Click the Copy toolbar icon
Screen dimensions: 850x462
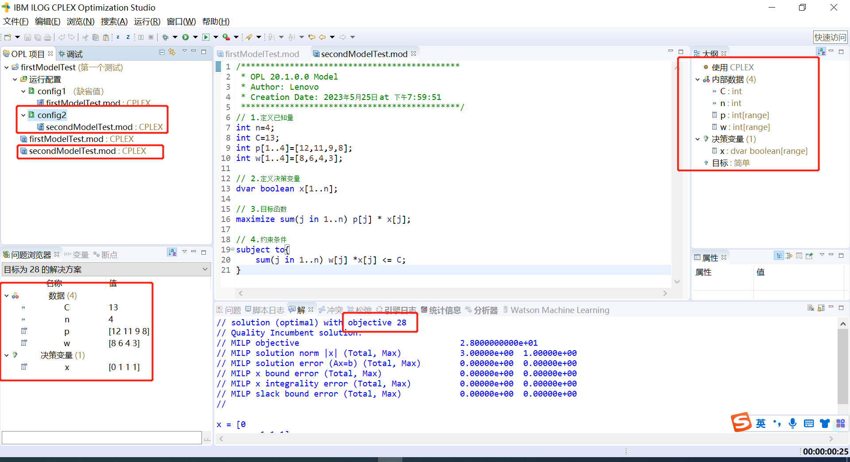point(96,37)
